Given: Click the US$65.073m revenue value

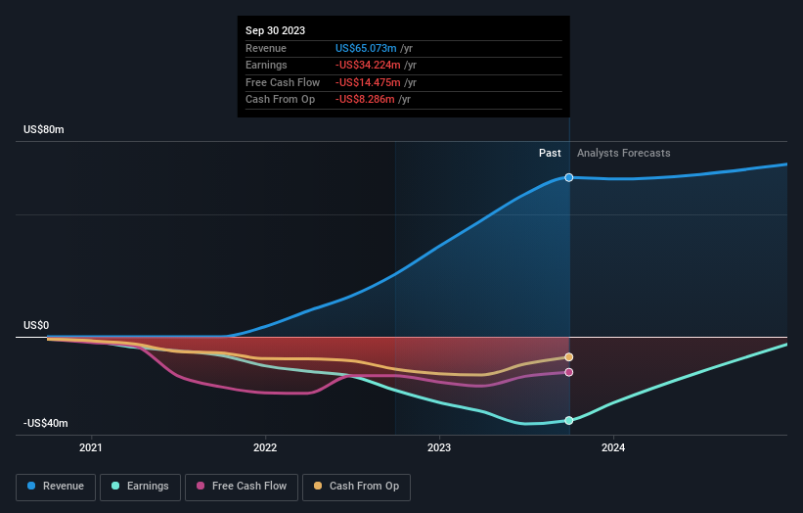Looking at the screenshot, I should (366, 48).
